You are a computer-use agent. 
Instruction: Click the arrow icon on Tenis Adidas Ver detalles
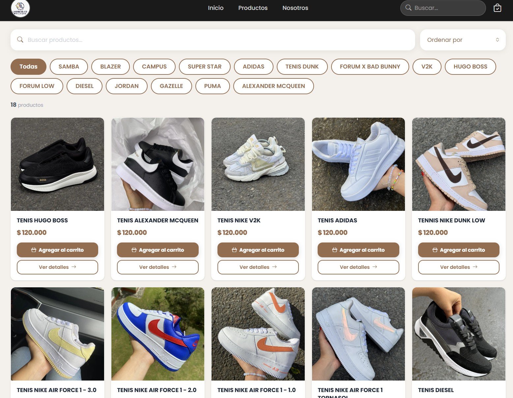tap(376, 267)
